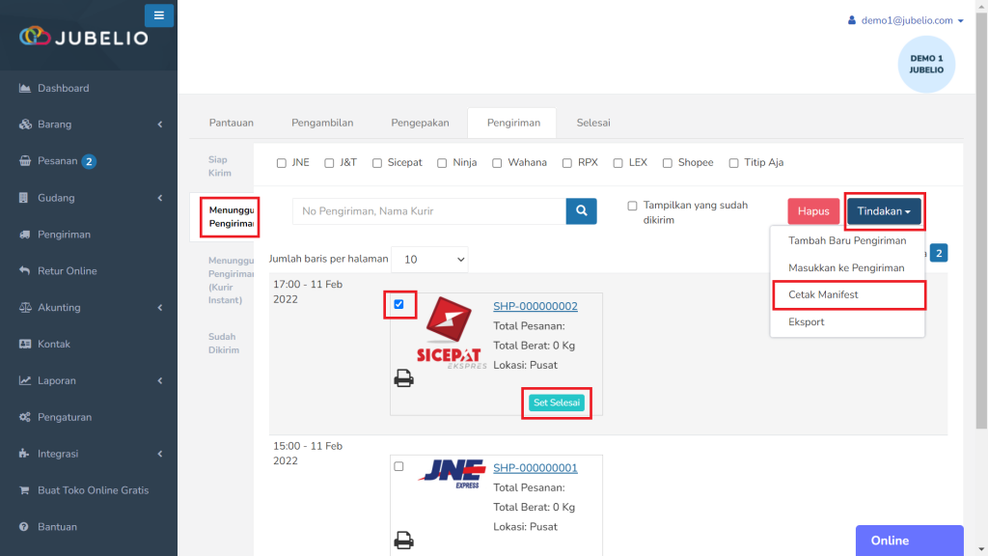This screenshot has height=556, width=988.
Task: Open the Siap Kirim side tab
Action: pos(221,166)
